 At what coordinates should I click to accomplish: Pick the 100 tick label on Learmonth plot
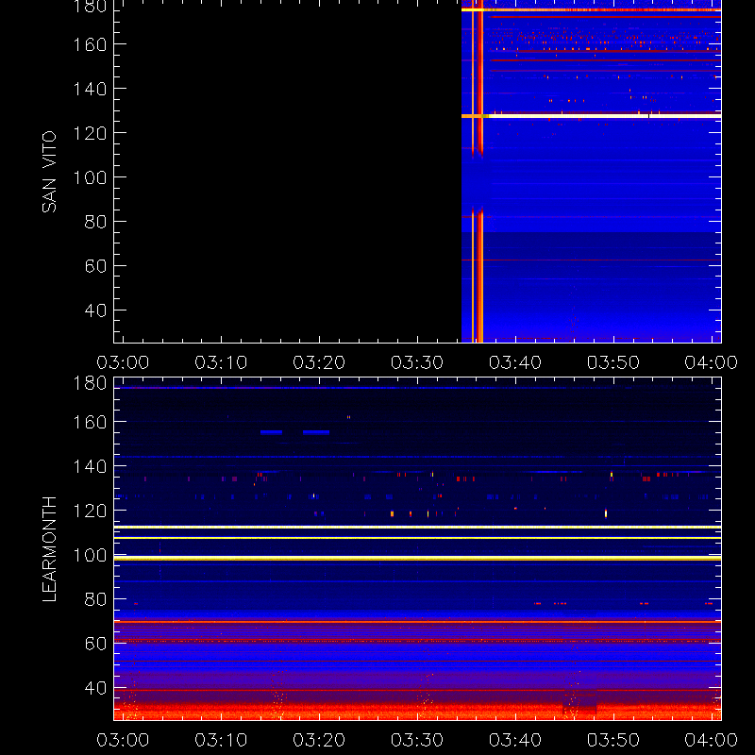pos(90,555)
